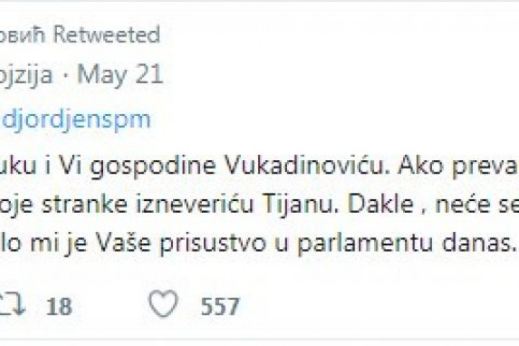Viewport: 519px width, 346px height.
Task: Click the "Retweeted" label at top
Action: click(107, 35)
